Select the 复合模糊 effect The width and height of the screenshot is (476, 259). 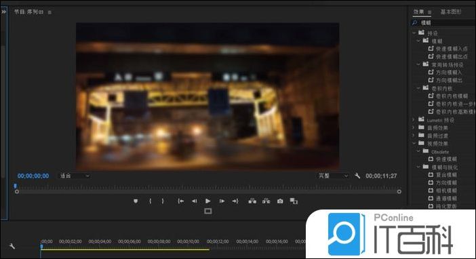[446, 175]
